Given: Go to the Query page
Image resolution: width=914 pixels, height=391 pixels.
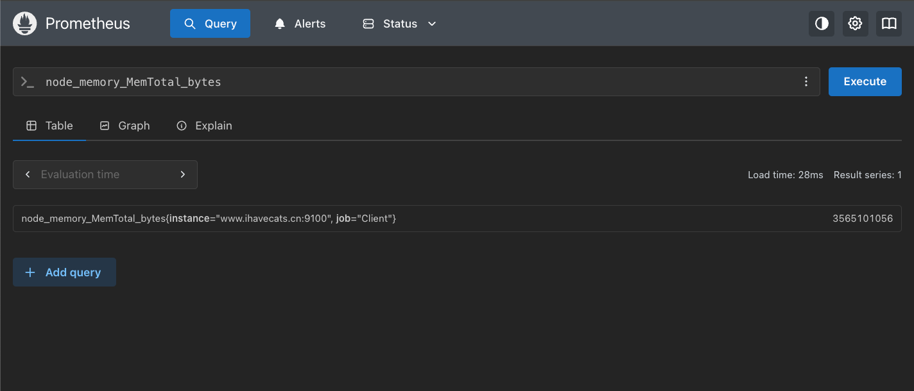Looking at the screenshot, I should point(210,24).
